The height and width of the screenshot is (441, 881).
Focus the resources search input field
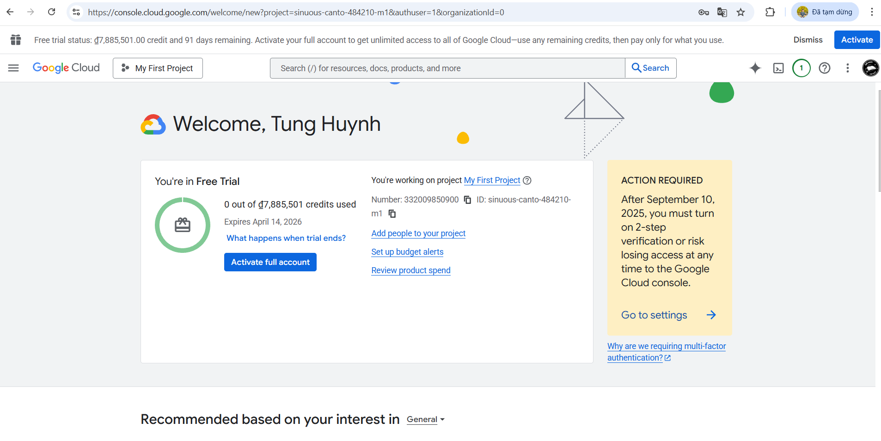tap(447, 68)
